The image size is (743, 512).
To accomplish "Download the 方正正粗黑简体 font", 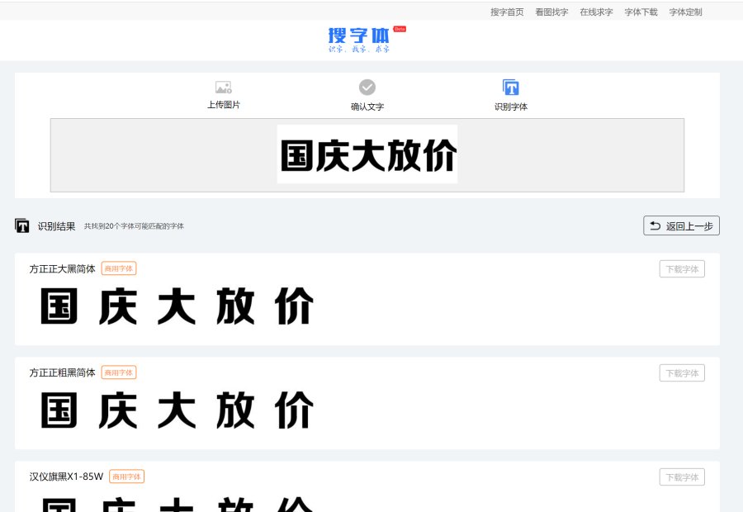I will pyautogui.click(x=682, y=373).
